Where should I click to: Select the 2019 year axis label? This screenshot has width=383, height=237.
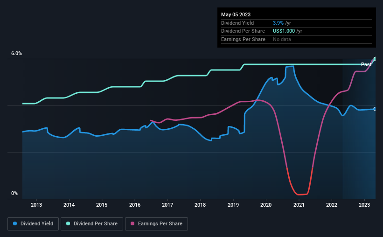pyautogui.click(x=233, y=205)
